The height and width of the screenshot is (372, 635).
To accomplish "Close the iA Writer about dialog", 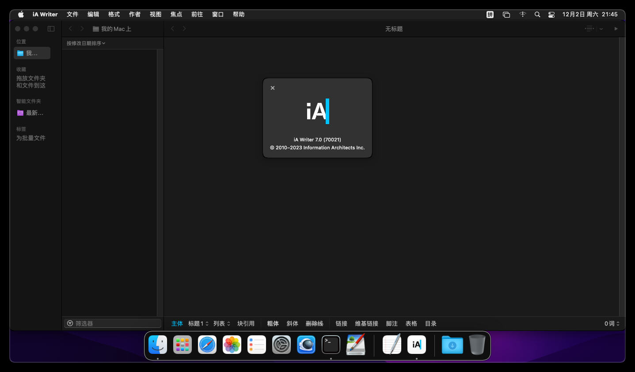I will (273, 88).
